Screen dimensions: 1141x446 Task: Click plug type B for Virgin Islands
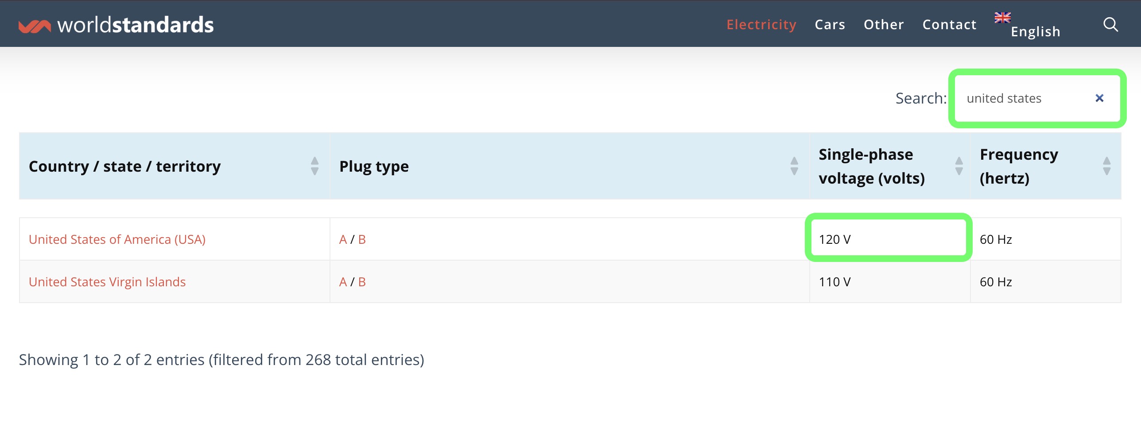(x=362, y=282)
